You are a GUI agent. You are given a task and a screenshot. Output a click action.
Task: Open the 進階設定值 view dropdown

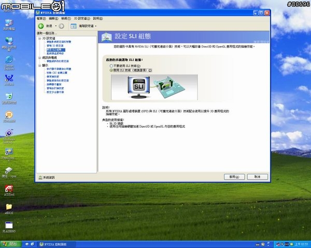coord(96,26)
